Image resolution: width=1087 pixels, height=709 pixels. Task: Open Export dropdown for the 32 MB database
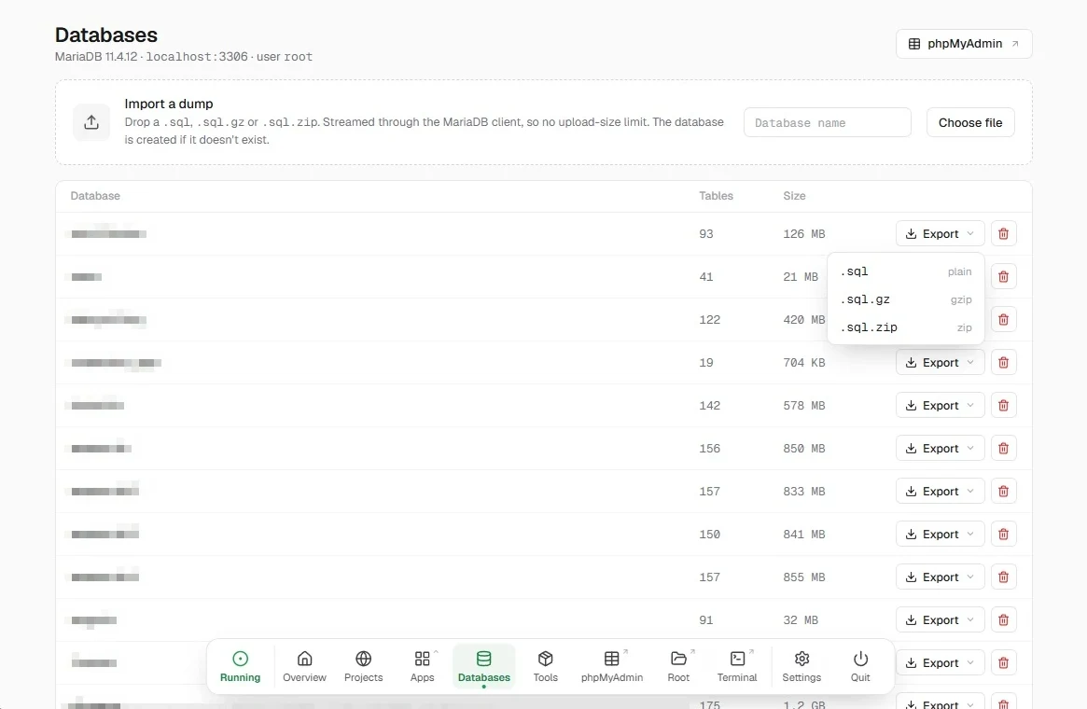940,620
